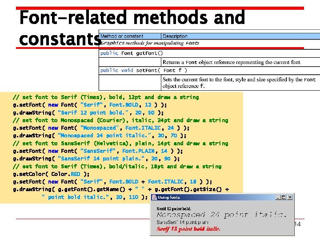Image resolution: width=320 pixels, height=240 pixels.
Task: Click slide title 'Font-related methods and'
Action: pyautogui.click(x=132, y=18)
